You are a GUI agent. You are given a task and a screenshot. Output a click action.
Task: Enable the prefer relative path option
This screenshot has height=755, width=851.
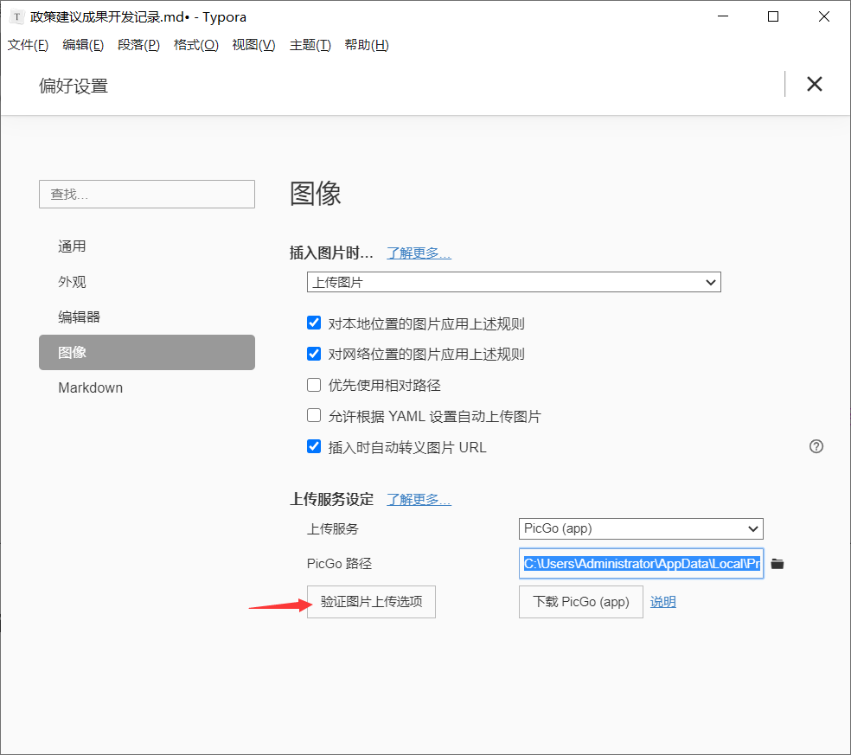(314, 385)
